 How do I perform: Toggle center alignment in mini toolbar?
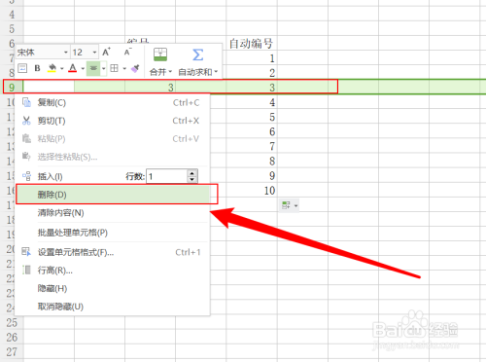click(x=93, y=68)
